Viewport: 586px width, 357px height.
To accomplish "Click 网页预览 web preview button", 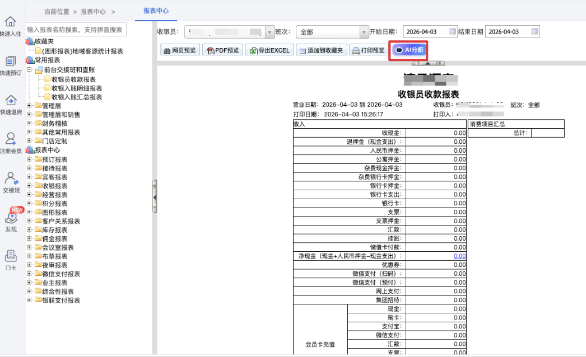I will pyautogui.click(x=180, y=50).
